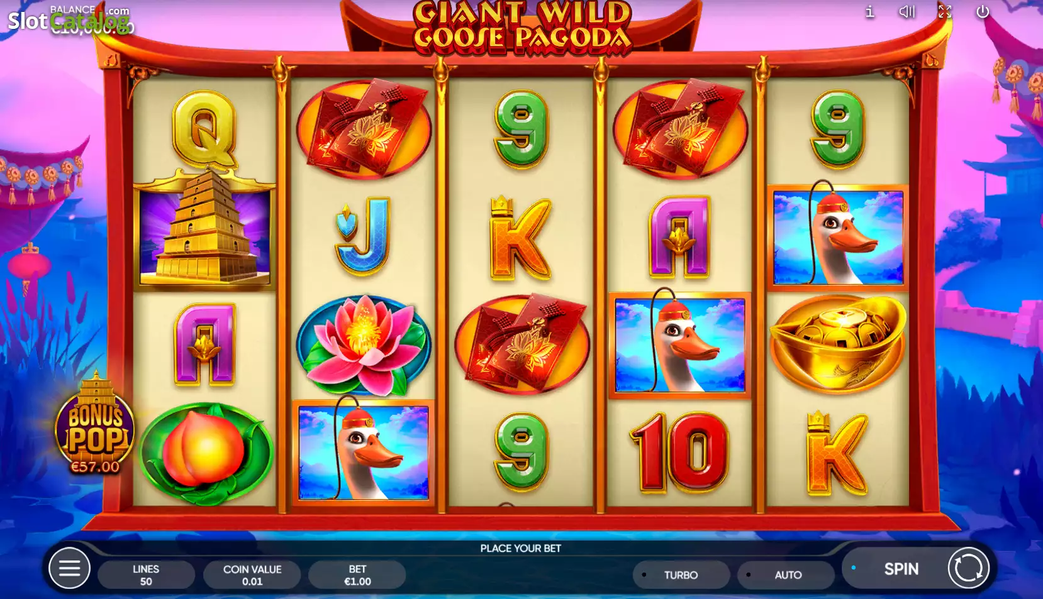The image size is (1043, 599).
Task: Click the gold ingot bowl symbol
Action: tap(838, 344)
